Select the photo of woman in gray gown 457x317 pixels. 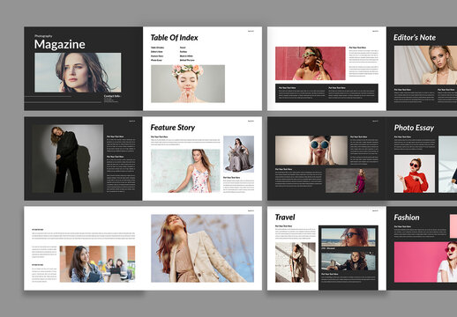[238, 154]
